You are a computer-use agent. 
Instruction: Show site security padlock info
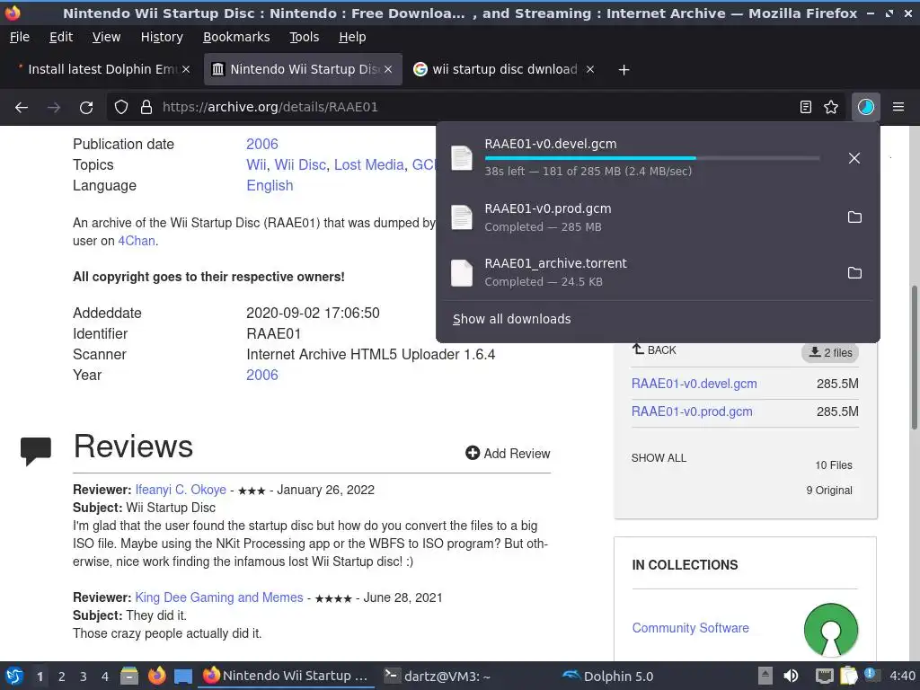click(x=146, y=108)
